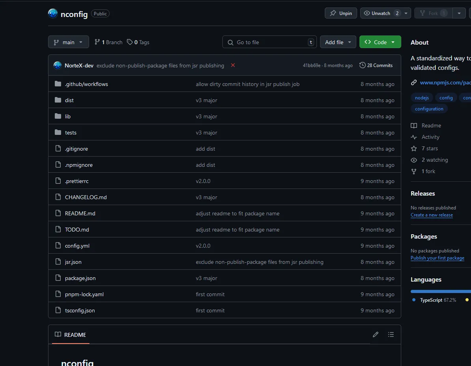Open the www.npmjs.com package link

pos(445,82)
